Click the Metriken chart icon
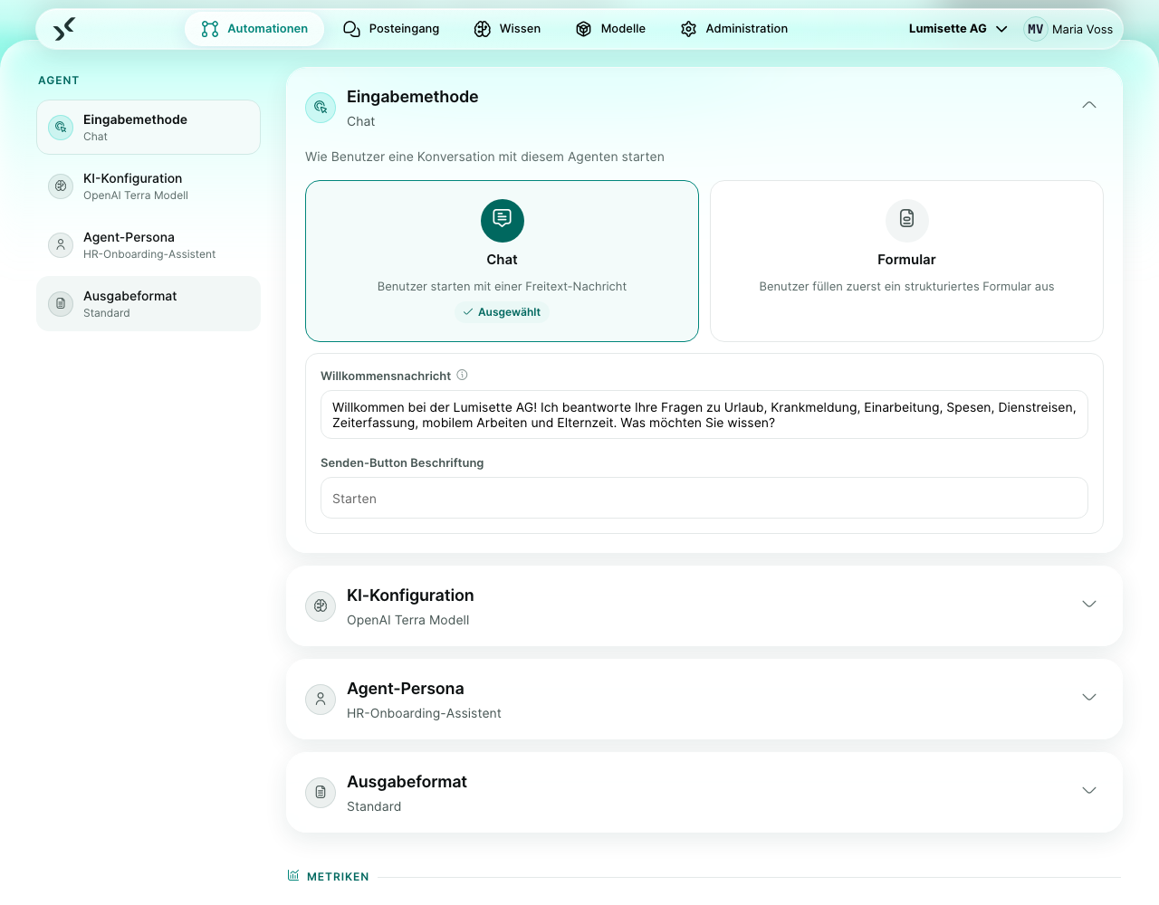 coord(293,875)
